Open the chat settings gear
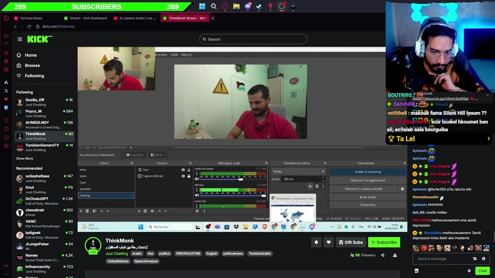 469,271
